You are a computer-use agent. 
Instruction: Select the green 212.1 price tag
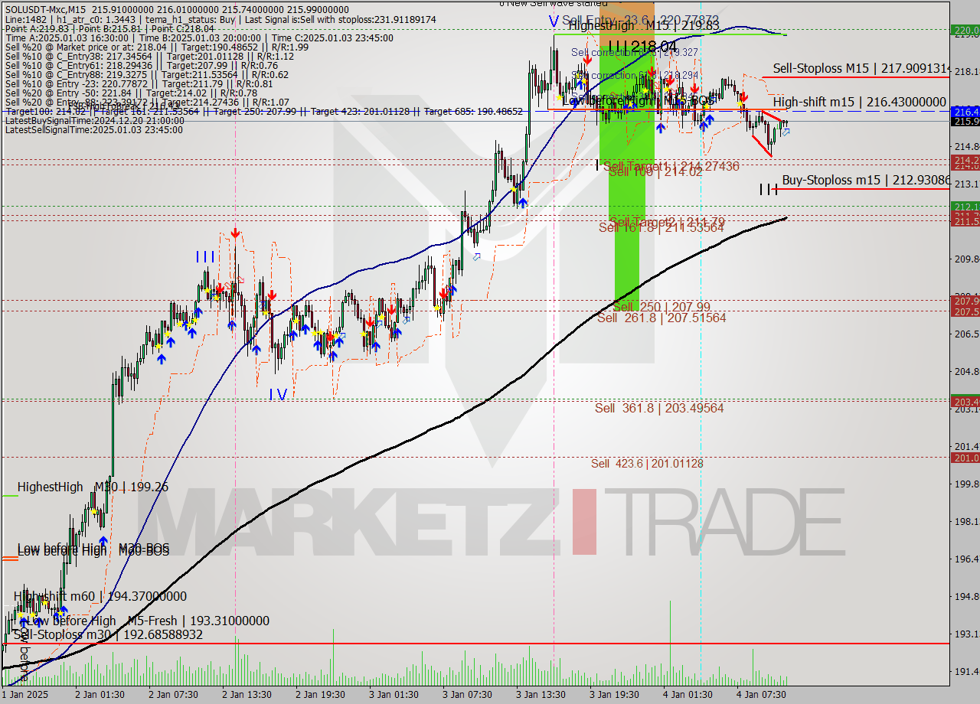[965, 207]
